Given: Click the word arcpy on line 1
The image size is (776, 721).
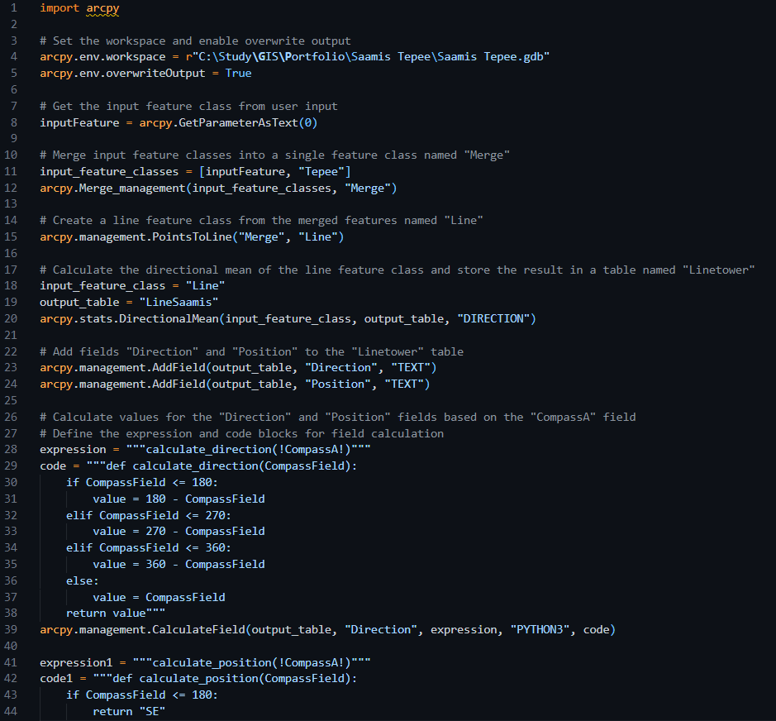Looking at the screenshot, I should 102,8.
